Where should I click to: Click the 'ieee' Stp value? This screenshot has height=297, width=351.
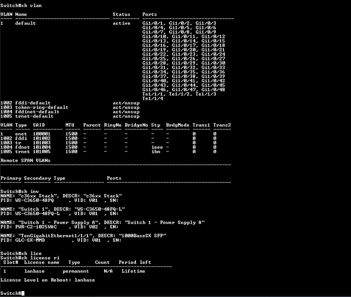point(157,147)
